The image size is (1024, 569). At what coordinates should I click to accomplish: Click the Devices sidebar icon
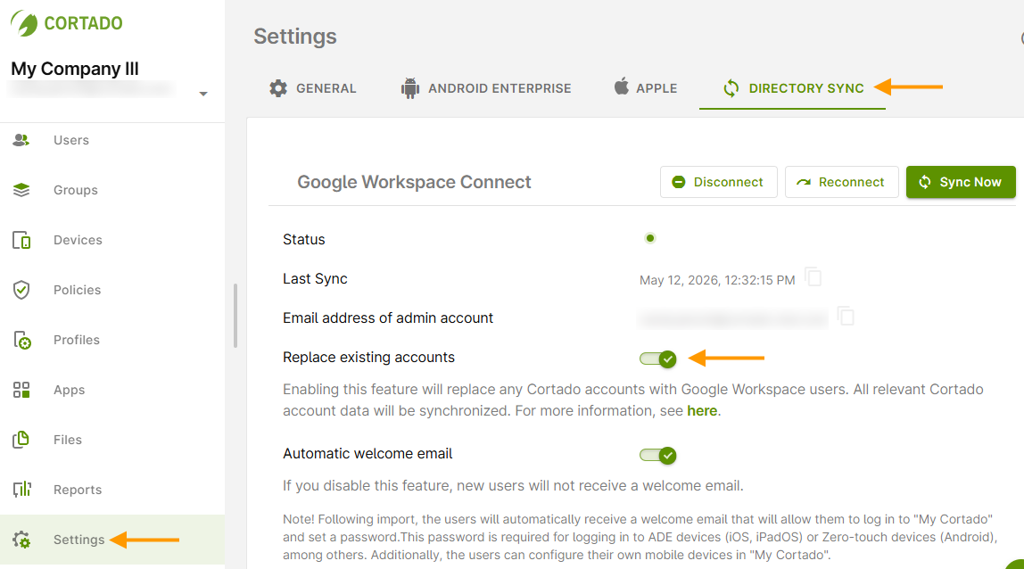pyautogui.click(x=21, y=240)
